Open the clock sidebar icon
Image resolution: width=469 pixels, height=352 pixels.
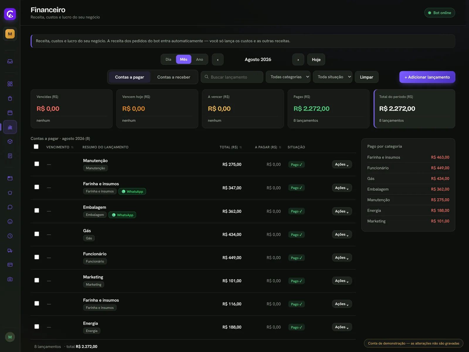(10, 236)
